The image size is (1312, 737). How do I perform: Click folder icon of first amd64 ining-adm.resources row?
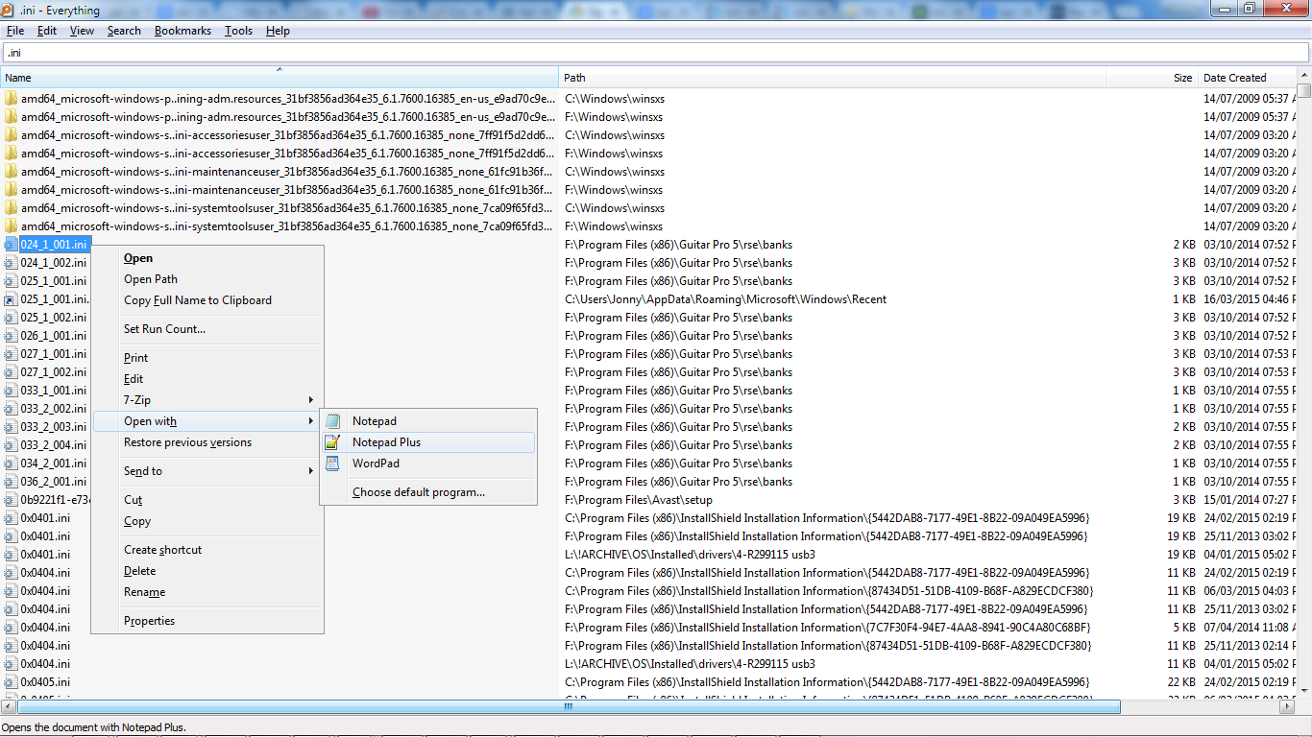coord(11,99)
